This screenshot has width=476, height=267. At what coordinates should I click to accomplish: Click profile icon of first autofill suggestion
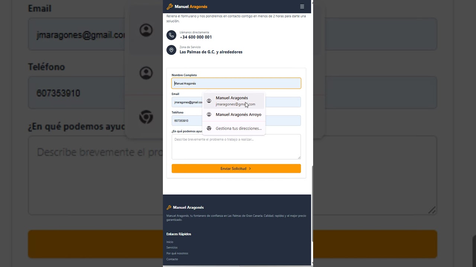point(209,101)
